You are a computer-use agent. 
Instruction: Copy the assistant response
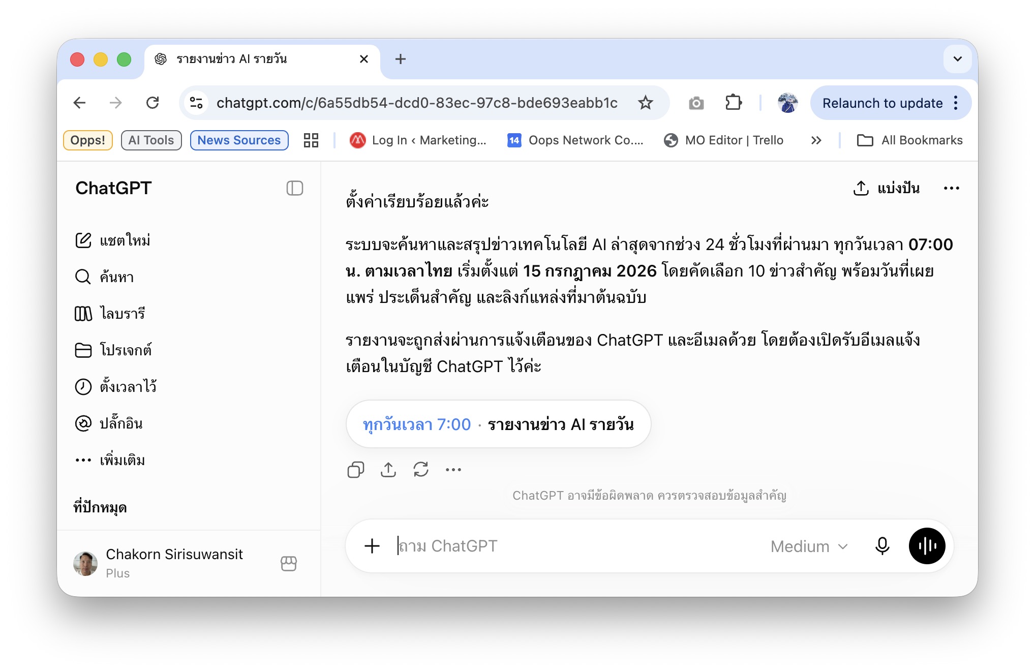click(x=356, y=470)
